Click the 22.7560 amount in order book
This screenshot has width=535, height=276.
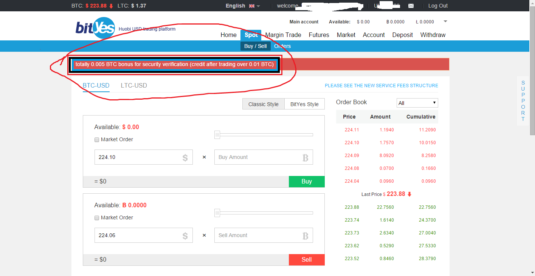pyautogui.click(x=385, y=207)
